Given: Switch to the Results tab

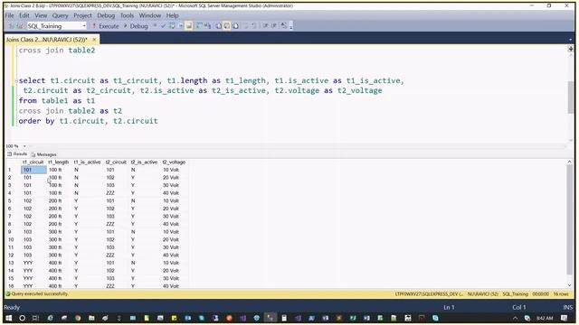Looking at the screenshot, I should 17,154.
